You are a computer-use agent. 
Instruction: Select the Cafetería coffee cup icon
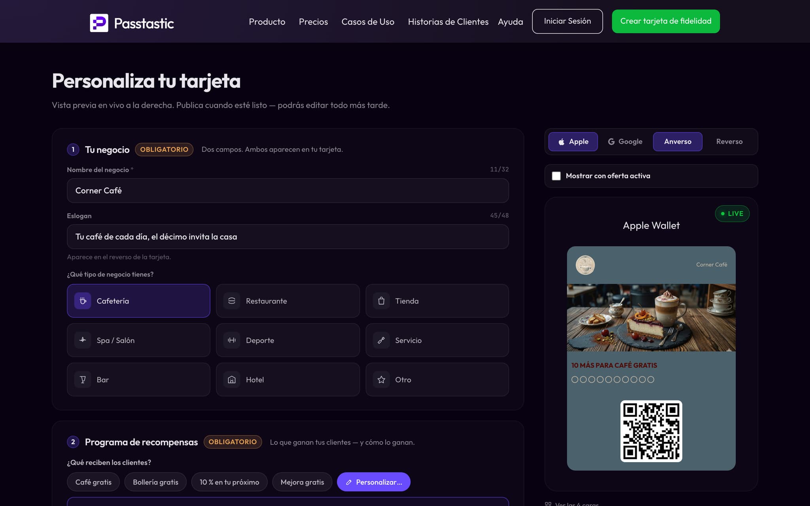coord(83,301)
